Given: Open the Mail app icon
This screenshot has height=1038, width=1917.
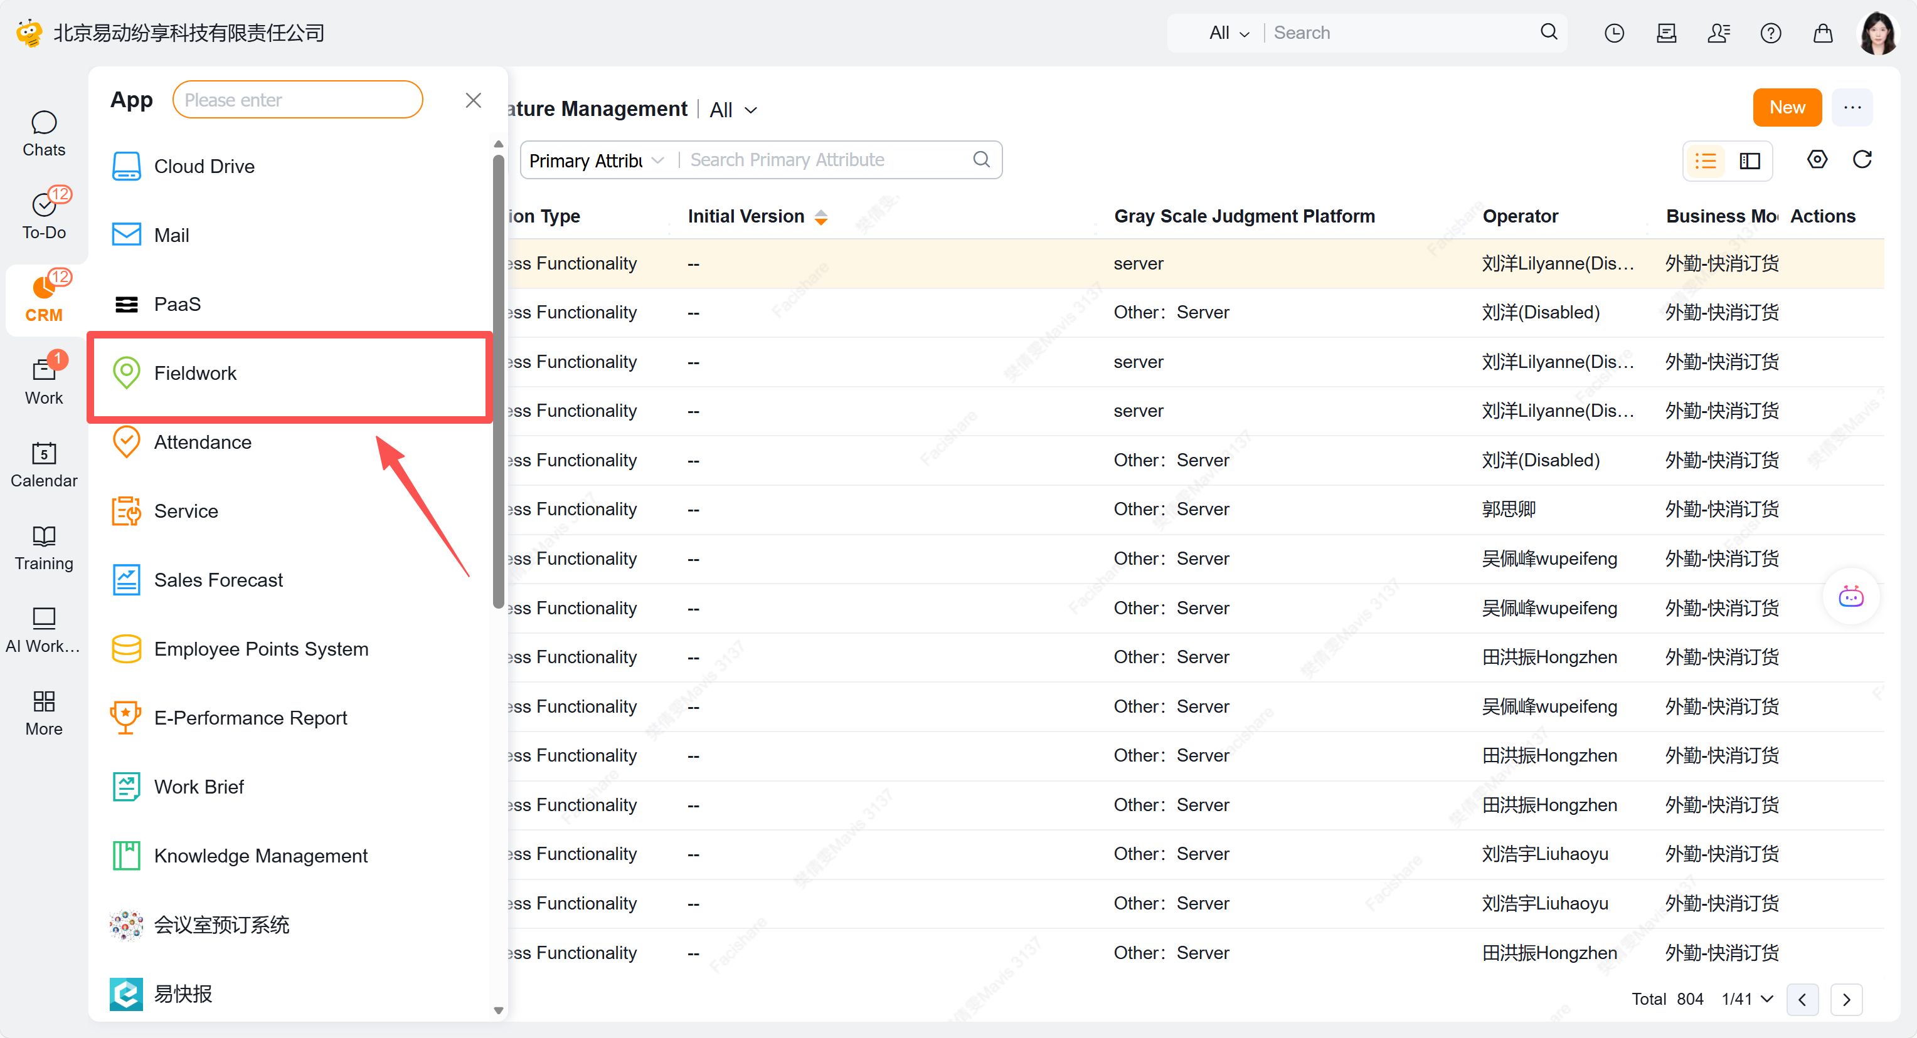Looking at the screenshot, I should pyautogui.click(x=125, y=235).
